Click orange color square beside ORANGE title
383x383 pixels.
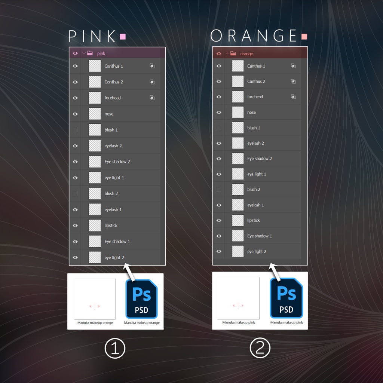point(304,37)
